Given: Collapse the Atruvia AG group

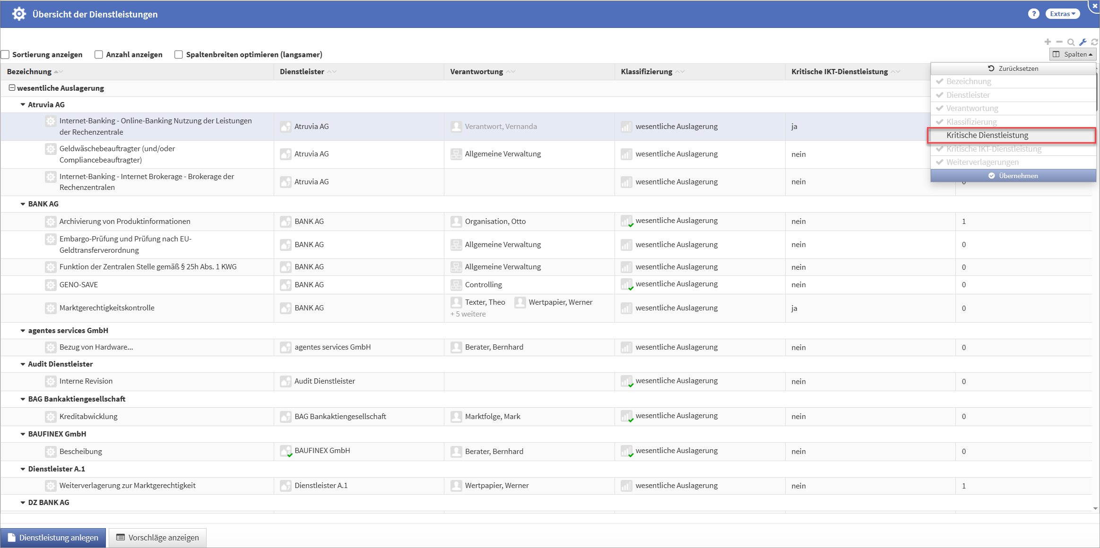Looking at the screenshot, I should tap(23, 105).
